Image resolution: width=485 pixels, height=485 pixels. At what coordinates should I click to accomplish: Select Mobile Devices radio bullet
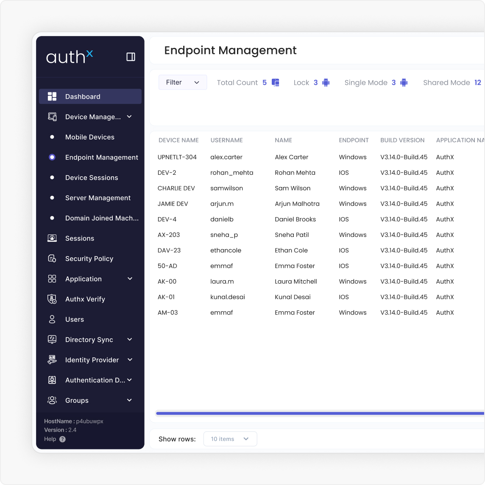pos(52,137)
